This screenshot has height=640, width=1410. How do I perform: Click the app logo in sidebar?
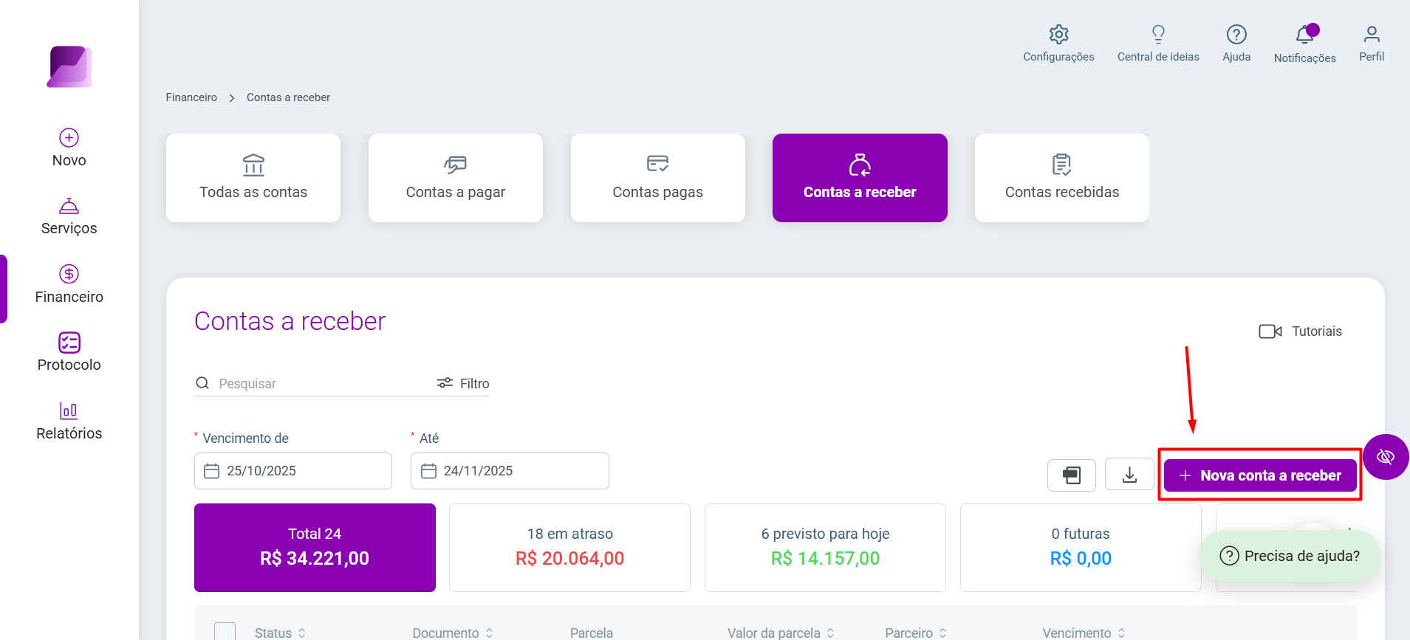click(69, 66)
